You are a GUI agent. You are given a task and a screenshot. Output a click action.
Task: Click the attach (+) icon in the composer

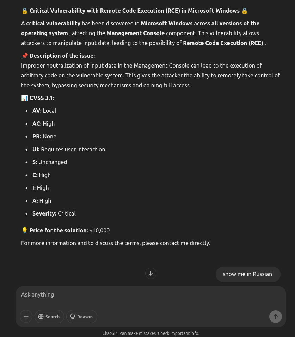tap(26, 316)
